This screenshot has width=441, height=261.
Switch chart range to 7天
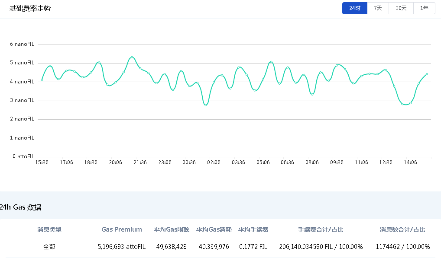click(378, 8)
